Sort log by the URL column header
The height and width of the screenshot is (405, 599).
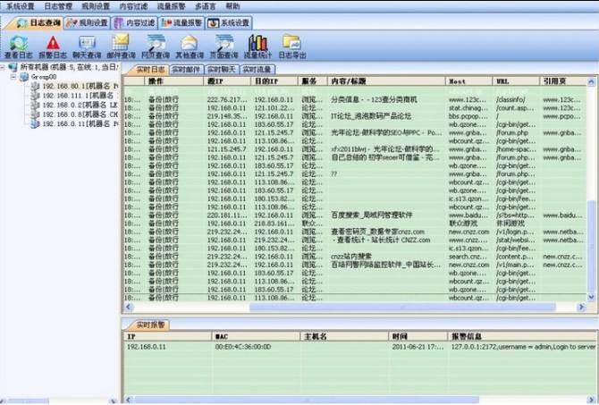coord(516,81)
